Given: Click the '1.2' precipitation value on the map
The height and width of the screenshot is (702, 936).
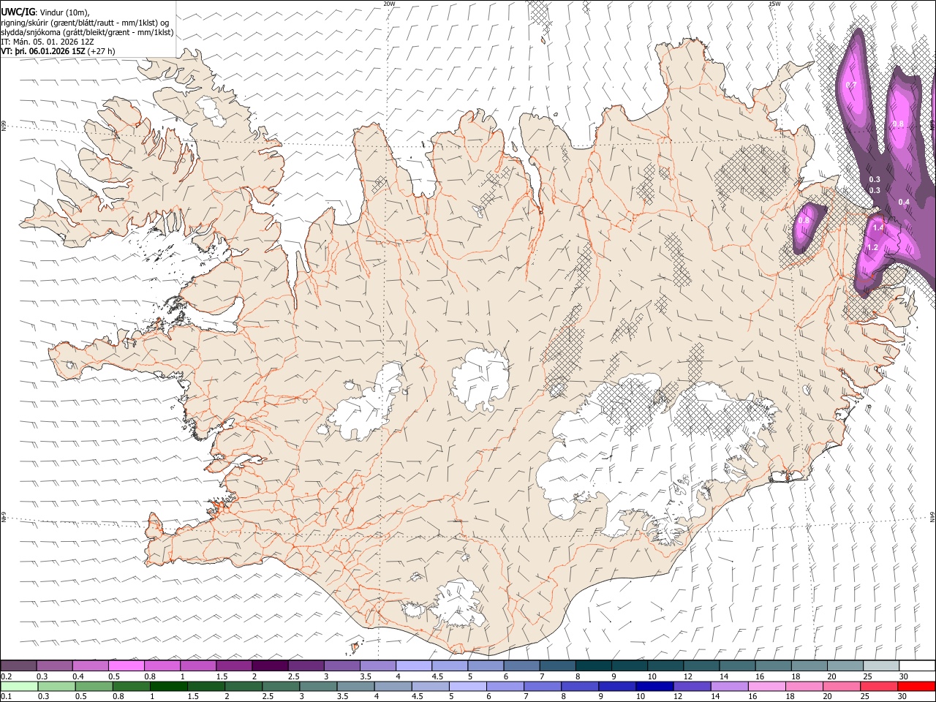Looking at the screenshot, I should 872,248.
